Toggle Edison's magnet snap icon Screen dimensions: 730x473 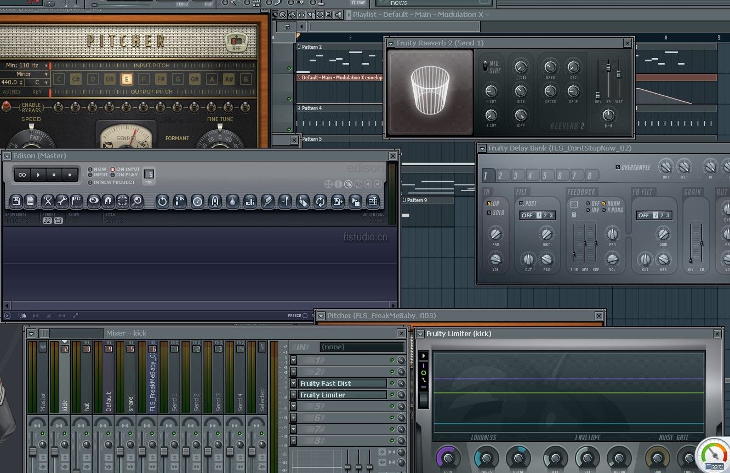pyautogui.click(x=108, y=201)
